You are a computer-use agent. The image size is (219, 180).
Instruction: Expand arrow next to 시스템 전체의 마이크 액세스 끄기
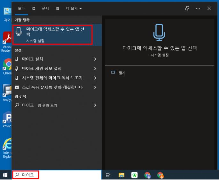[x=95, y=78]
